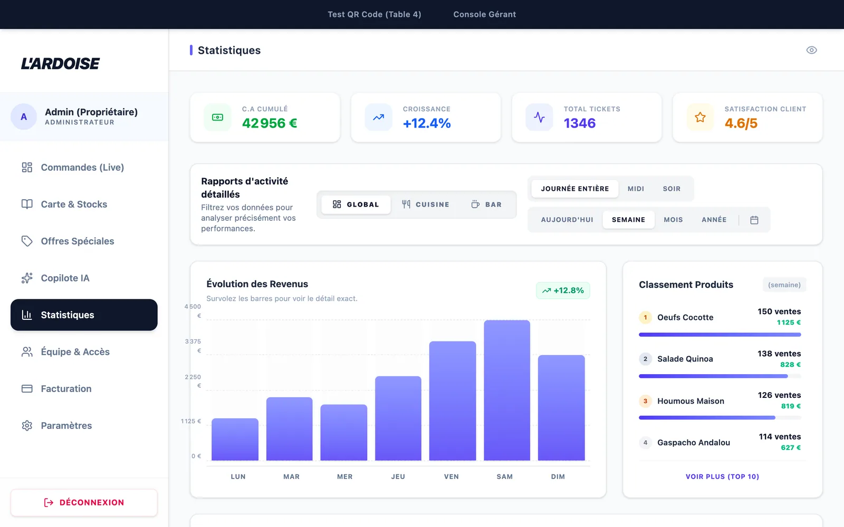Open the calendar date picker icon
The image size is (844, 527).
(754, 220)
